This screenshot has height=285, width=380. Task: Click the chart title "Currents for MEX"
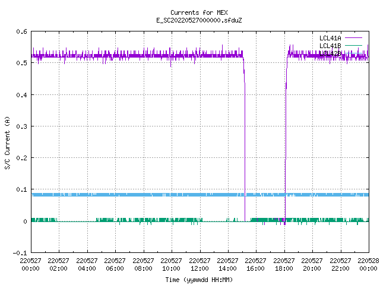[x=199, y=12]
